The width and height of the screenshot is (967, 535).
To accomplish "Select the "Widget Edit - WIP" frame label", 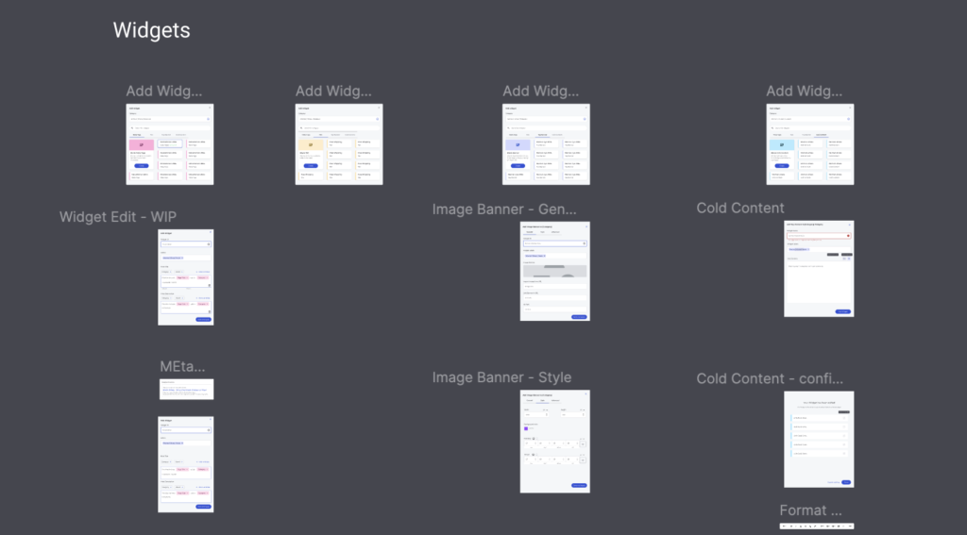I will point(118,217).
